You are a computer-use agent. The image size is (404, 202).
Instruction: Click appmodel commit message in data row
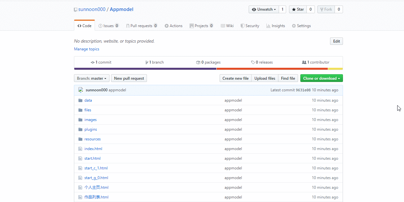[x=233, y=100]
